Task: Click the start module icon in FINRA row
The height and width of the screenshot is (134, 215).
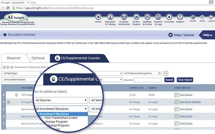Action: pyautogui.click(x=177, y=95)
